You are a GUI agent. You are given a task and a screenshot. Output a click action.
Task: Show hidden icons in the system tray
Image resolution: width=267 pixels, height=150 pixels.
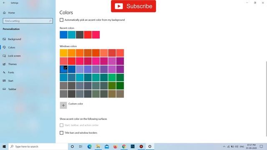click(224, 147)
